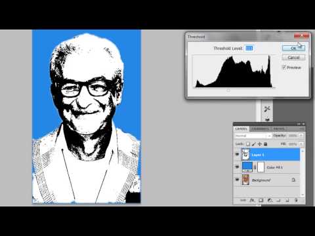This screenshot has width=315, height=236.
Task: Close the Threshold dialog with red X
Action: coord(302,36)
